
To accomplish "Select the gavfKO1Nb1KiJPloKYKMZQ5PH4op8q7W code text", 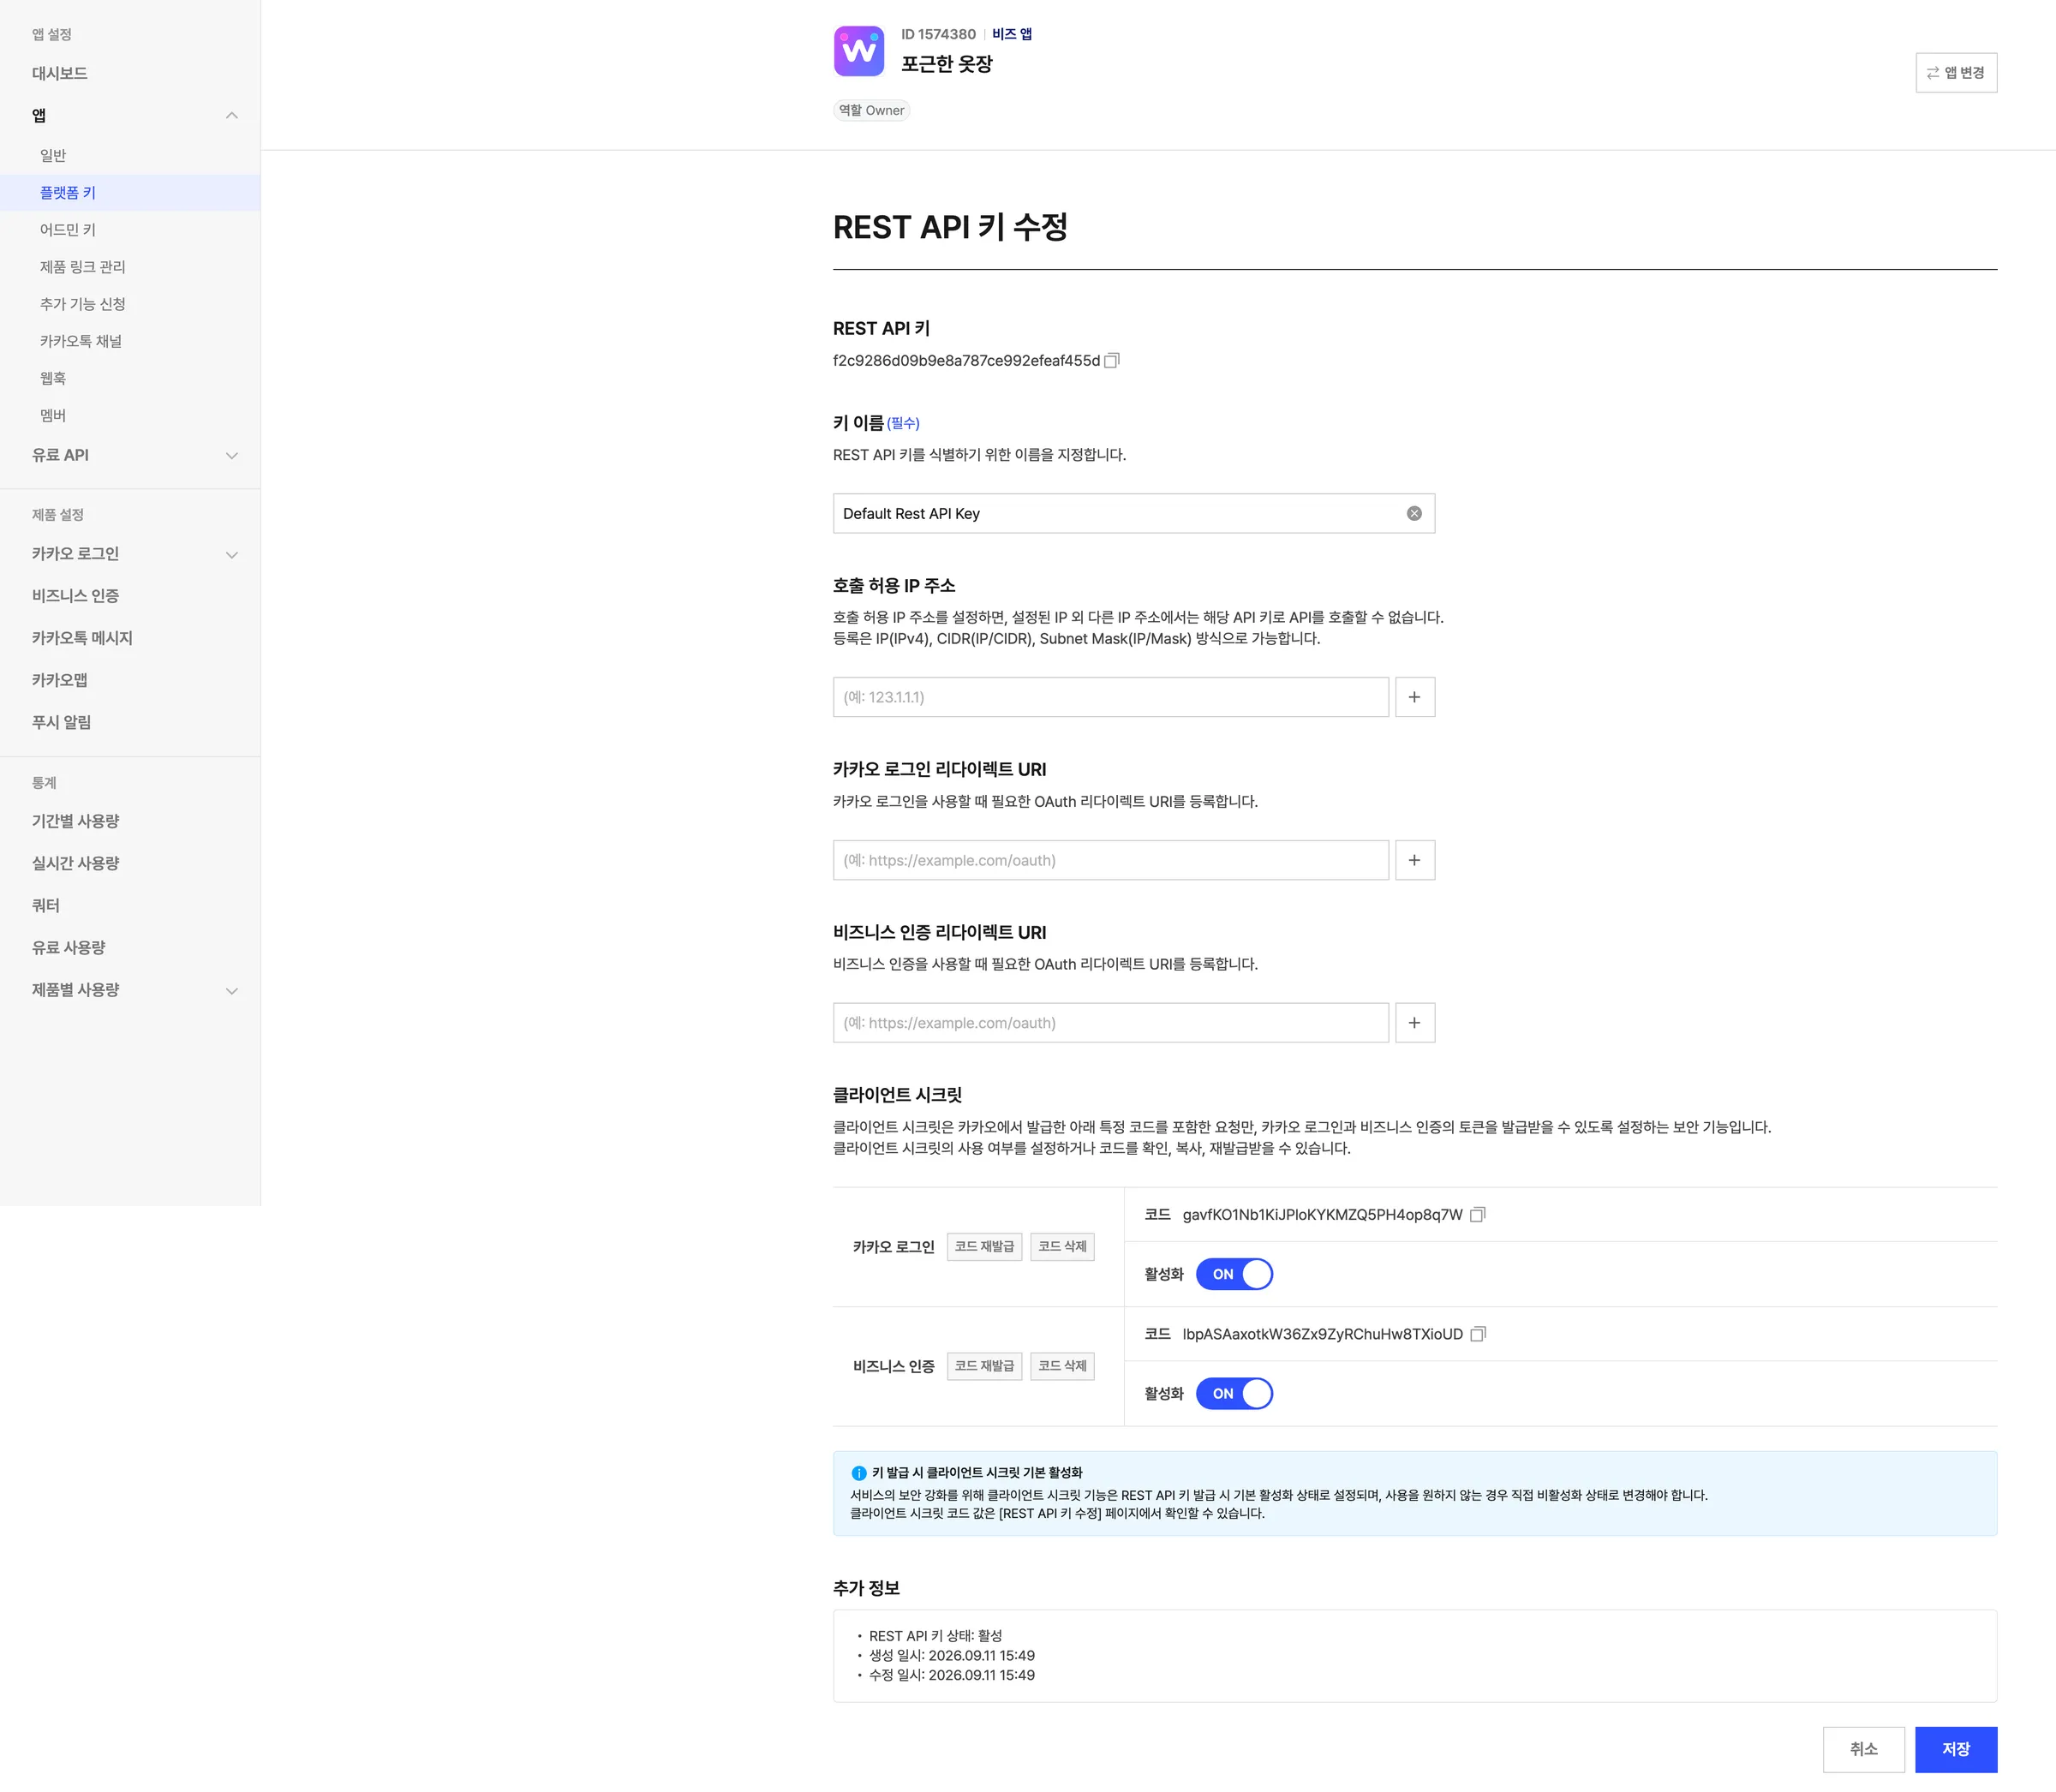I will point(1322,1214).
